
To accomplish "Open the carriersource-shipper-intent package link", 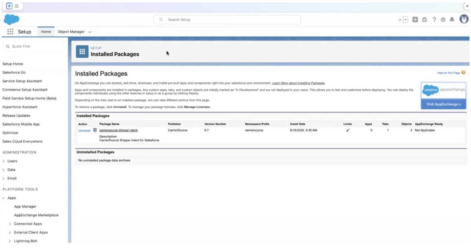I will click(119, 131).
